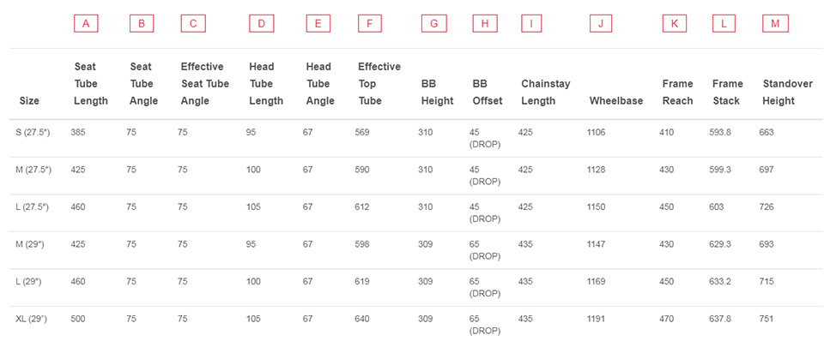Select the S (27.5") size row label
This screenshot has width=824, height=347.
33,133
